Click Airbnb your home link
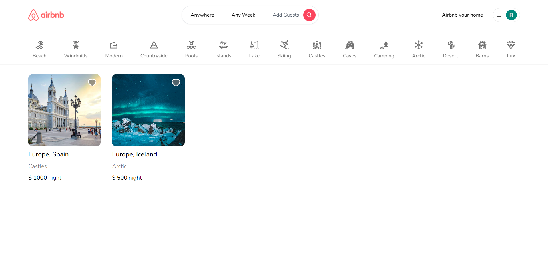 (462, 15)
